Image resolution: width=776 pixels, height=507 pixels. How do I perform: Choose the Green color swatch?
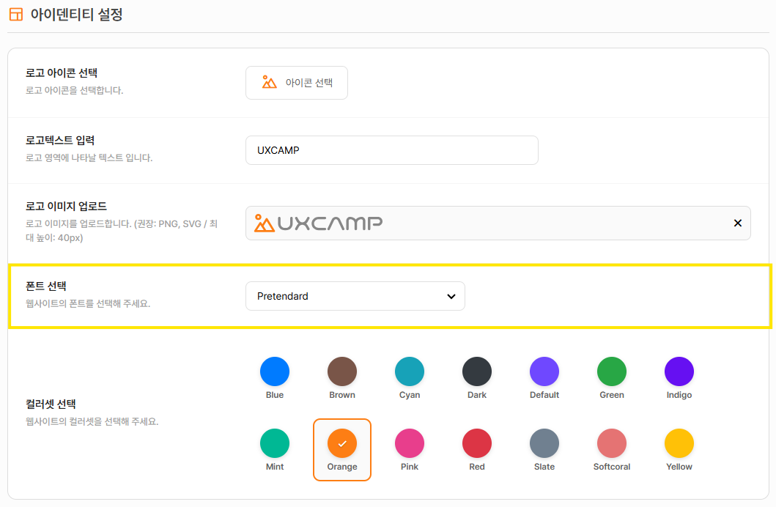(x=612, y=372)
